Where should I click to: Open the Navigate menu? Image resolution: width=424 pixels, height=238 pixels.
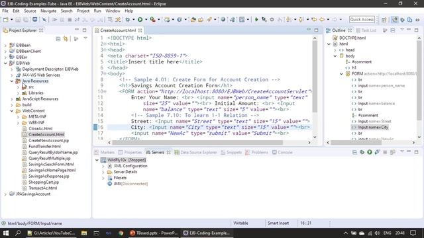pos(48,11)
